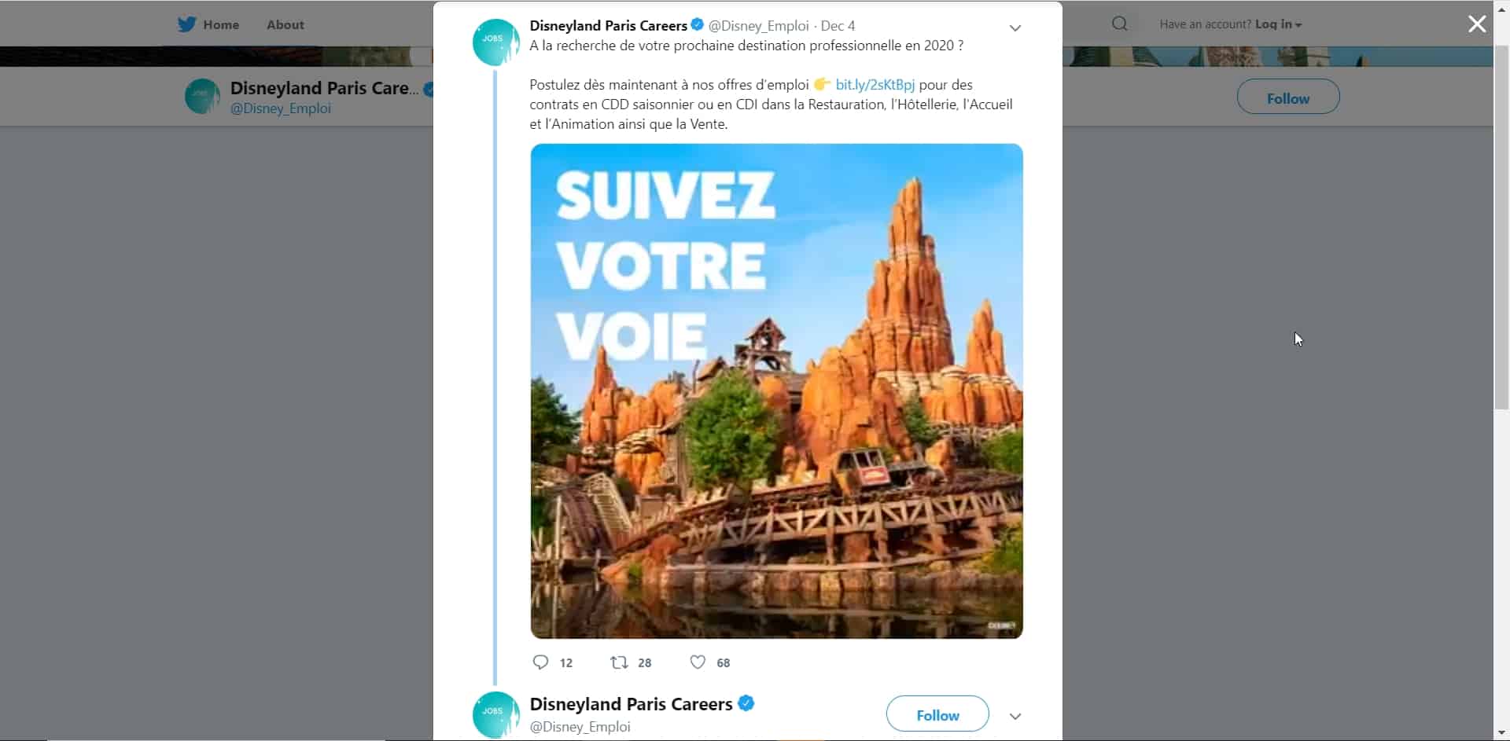Image resolution: width=1510 pixels, height=741 pixels.
Task: Open the Suivez Votre Voie tweet image
Action: 776,391
